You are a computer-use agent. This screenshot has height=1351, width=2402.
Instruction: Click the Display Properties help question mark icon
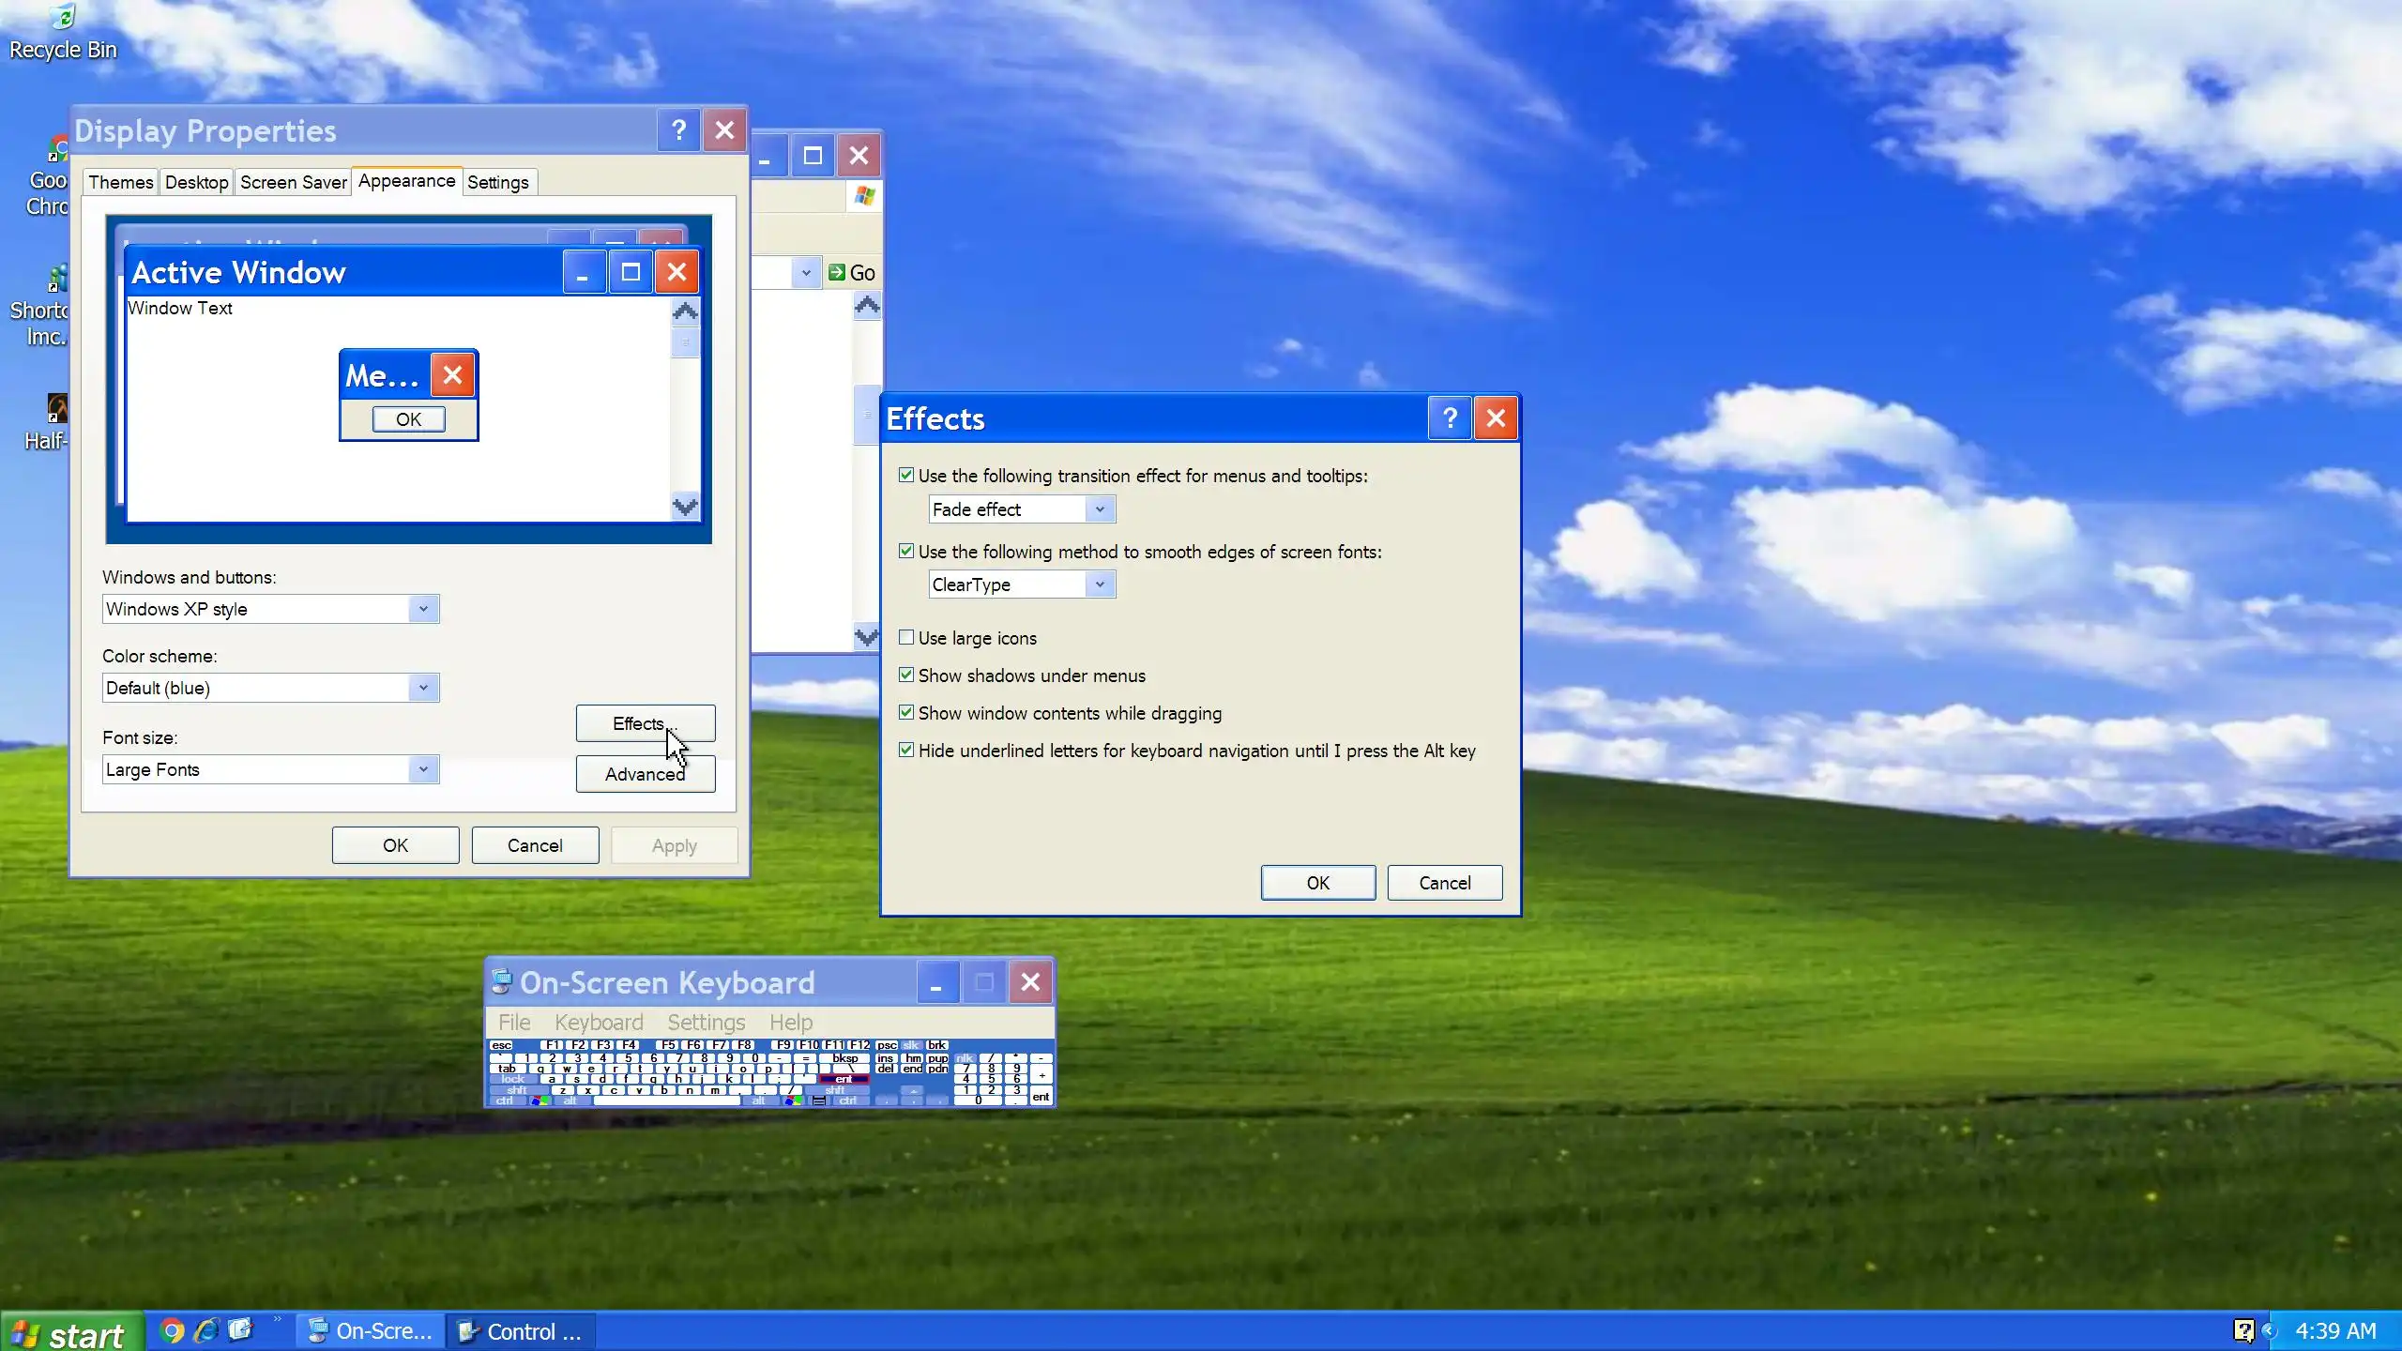pos(678,130)
